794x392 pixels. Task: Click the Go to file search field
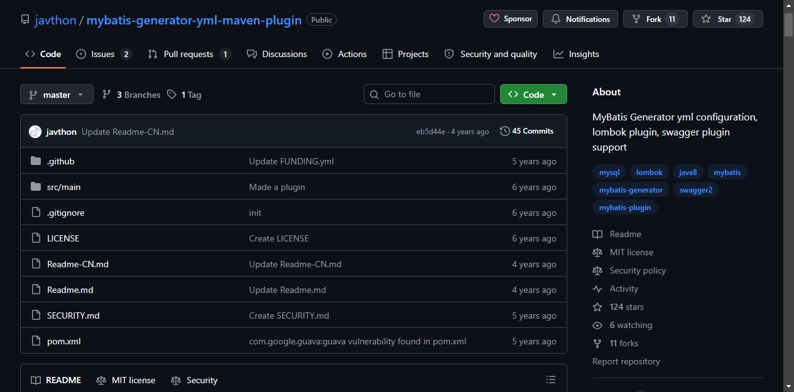click(429, 94)
